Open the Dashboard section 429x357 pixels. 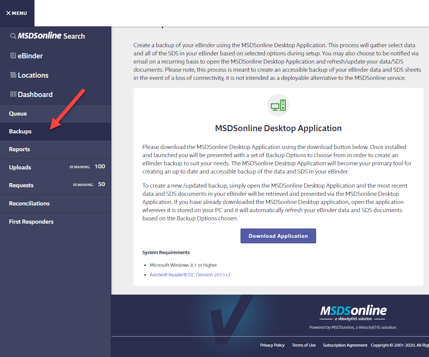(56, 94)
